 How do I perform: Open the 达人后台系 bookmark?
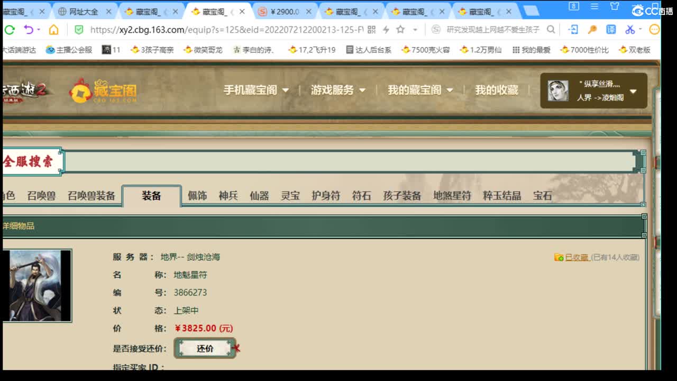(369, 50)
